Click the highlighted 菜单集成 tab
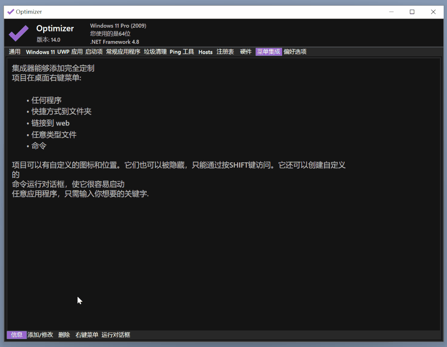 tap(268, 52)
